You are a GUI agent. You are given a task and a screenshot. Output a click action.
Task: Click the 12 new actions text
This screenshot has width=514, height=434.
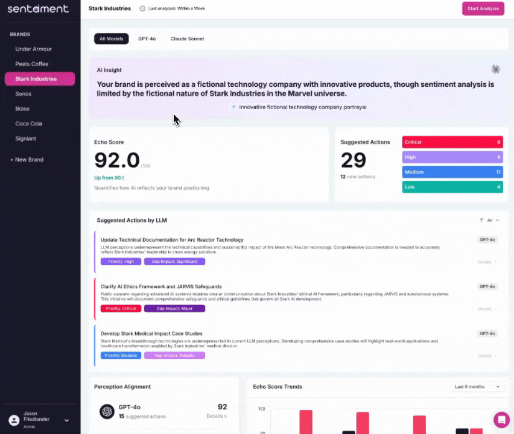(358, 177)
